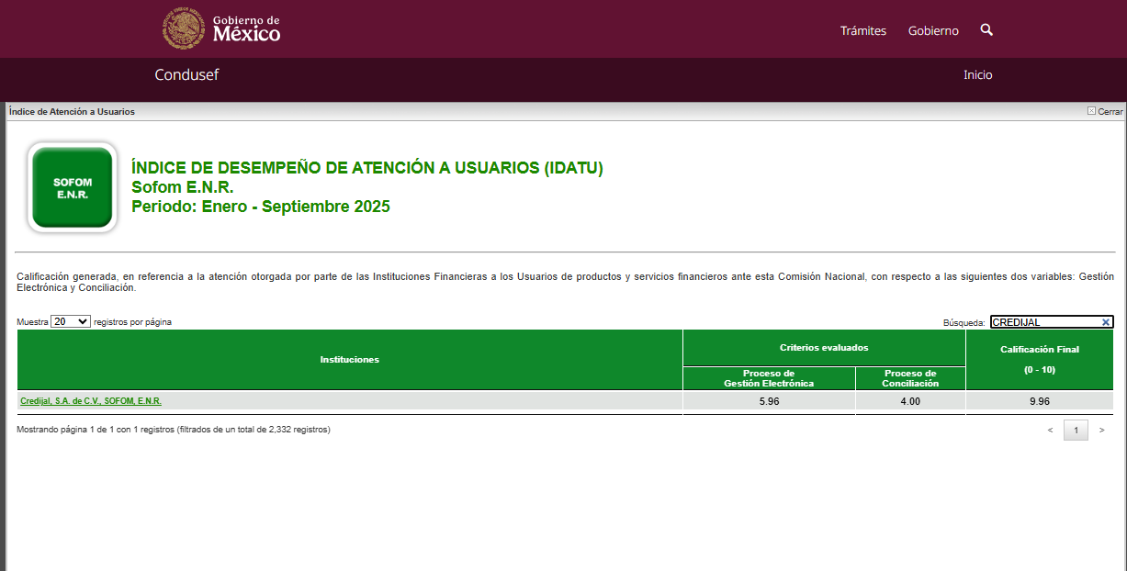Select page 1 in the pagination

[x=1076, y=430]
